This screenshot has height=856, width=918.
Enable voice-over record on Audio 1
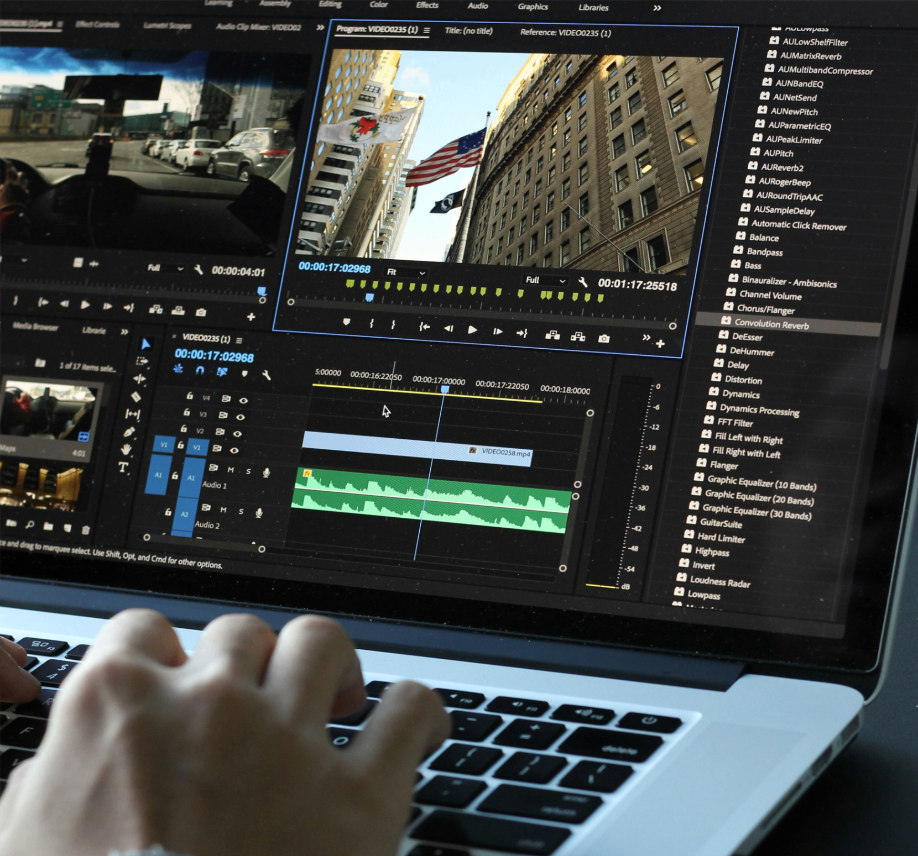[x=267, y=472]
